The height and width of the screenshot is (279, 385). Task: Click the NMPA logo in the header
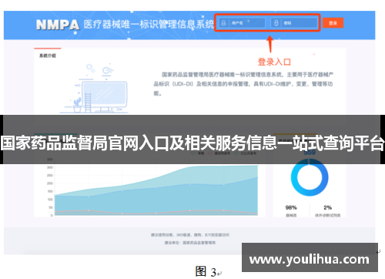click(x=58, y=25)
